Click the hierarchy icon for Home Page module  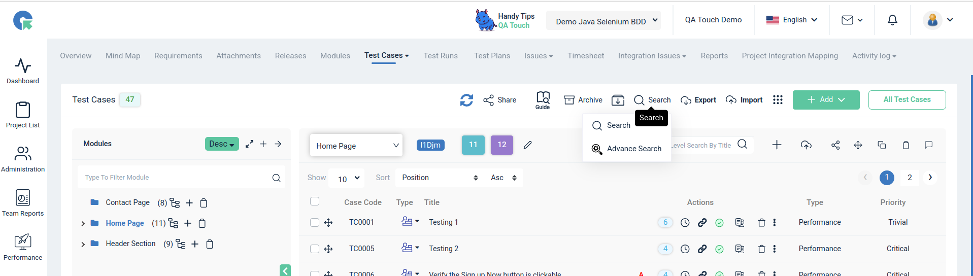pyautogui.click(x=173, y=223)
